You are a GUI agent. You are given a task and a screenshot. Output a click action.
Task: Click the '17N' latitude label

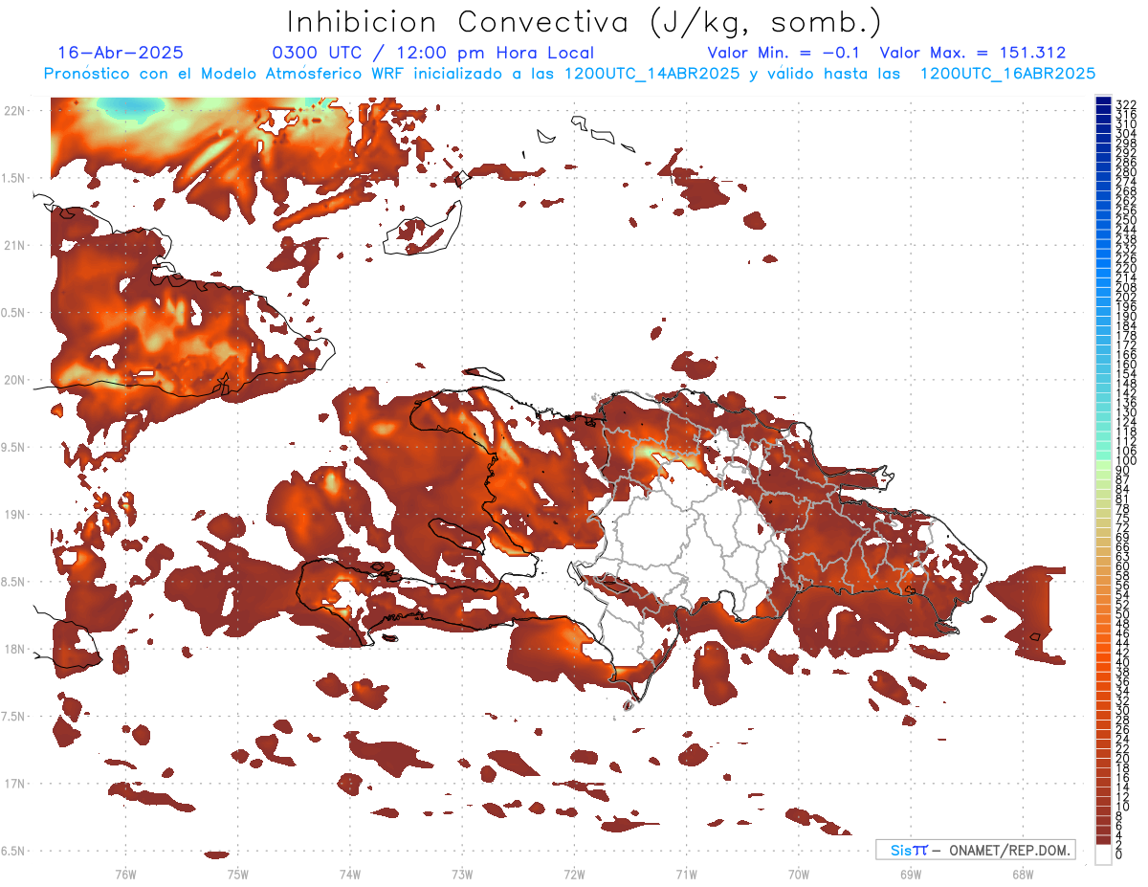point(13,784)
